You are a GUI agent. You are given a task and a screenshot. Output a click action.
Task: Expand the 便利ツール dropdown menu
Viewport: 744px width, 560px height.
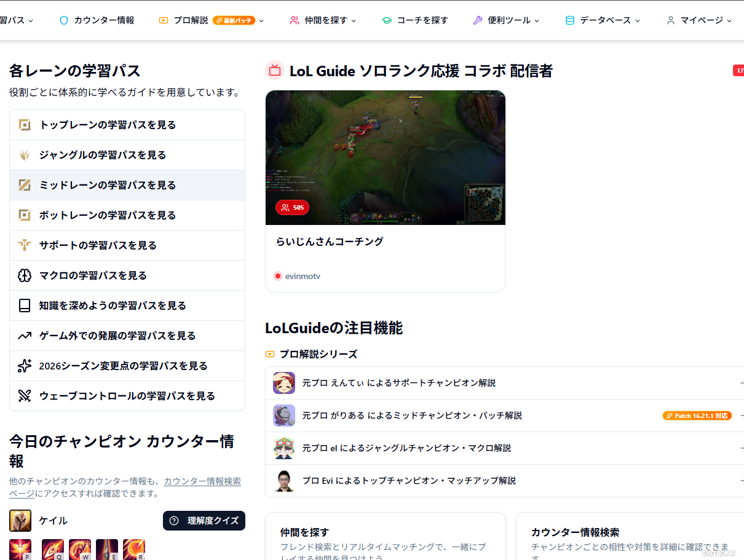click(537, 20)
